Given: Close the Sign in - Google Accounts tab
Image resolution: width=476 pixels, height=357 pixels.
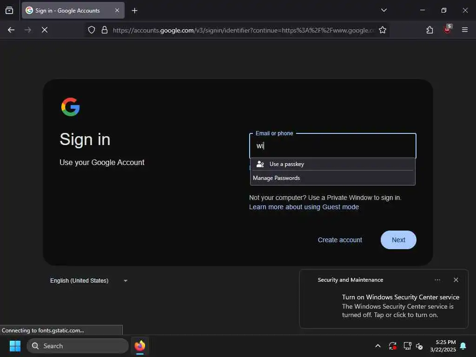Looking at the screenshot, I should tap(117, 10).
